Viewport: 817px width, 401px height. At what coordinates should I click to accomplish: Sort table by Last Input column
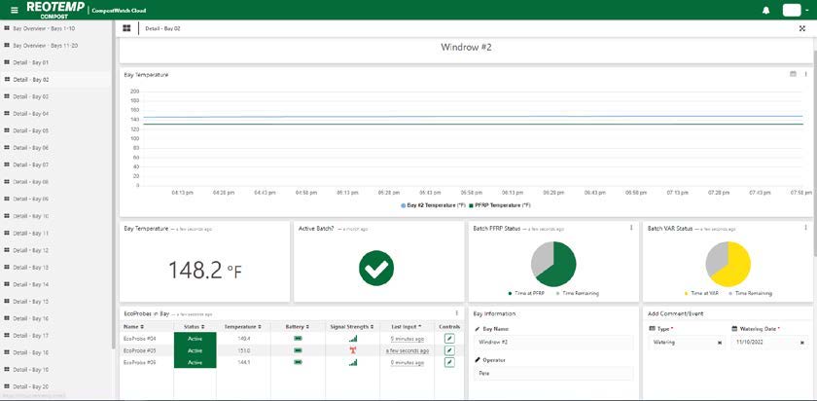[407, 326]
